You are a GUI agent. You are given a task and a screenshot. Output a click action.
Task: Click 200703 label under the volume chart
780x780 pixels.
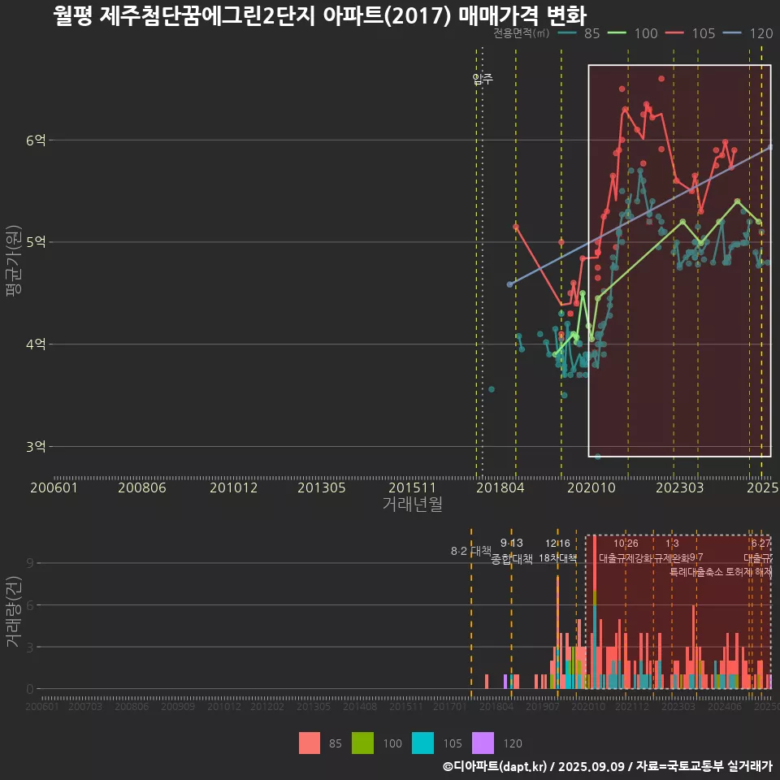coord(85,706)
